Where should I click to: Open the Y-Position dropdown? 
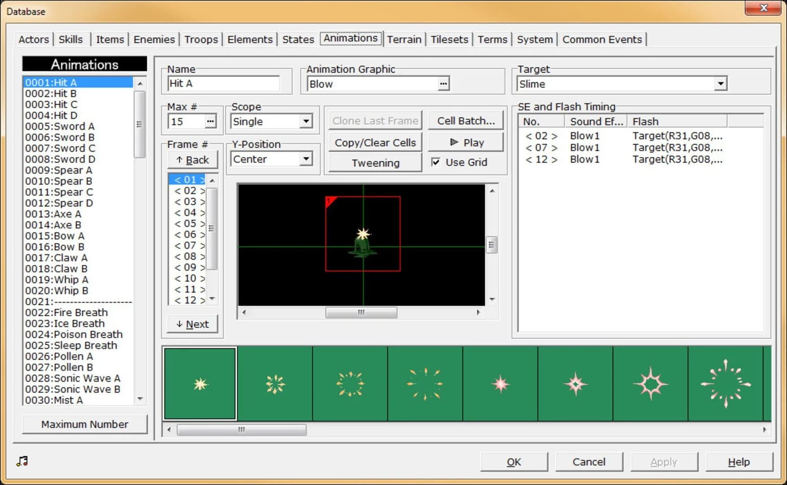click(306, 159)
